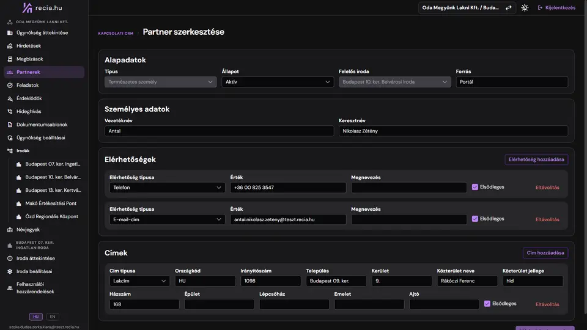
Task: Open the Típus dropdown
Action: click(x=161, y=82)
